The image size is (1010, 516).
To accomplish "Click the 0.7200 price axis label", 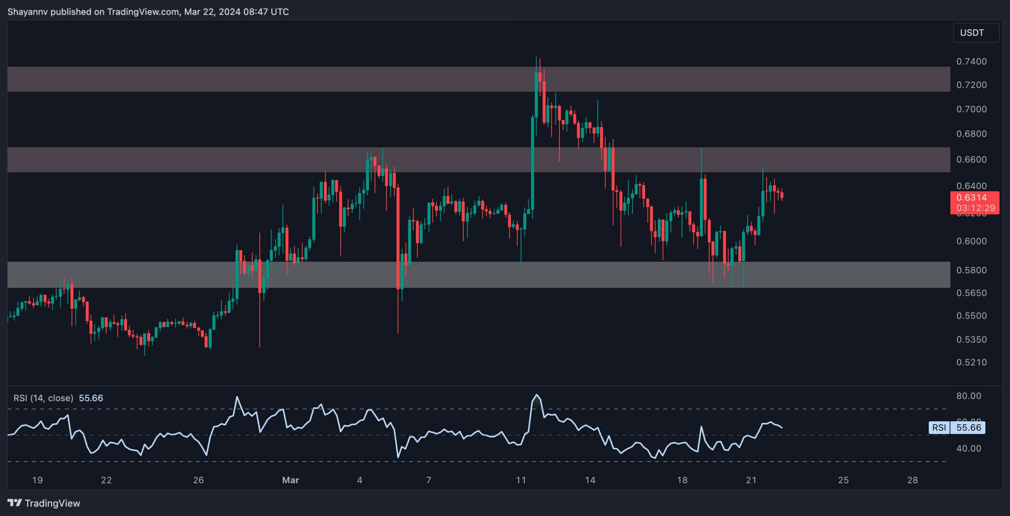I will coord(971,85).
